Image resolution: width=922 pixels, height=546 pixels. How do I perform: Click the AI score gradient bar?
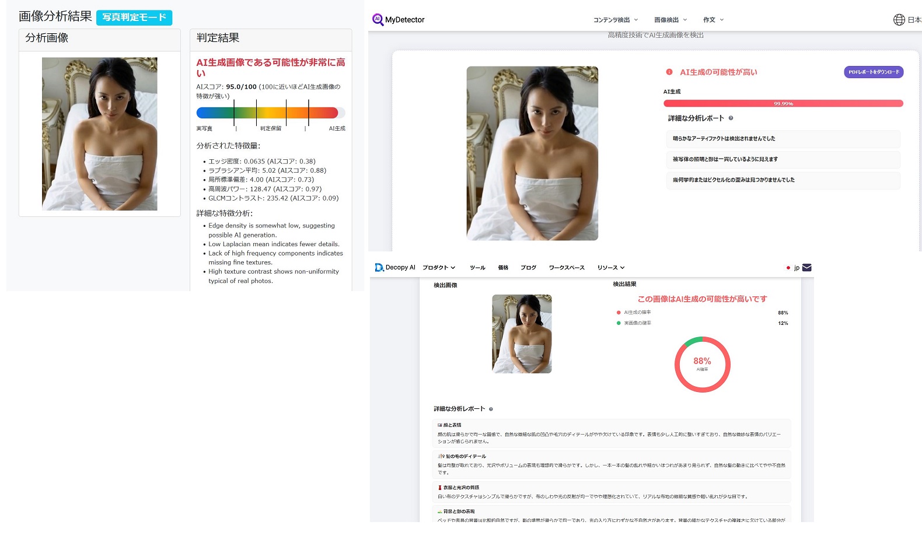point(267,113)
